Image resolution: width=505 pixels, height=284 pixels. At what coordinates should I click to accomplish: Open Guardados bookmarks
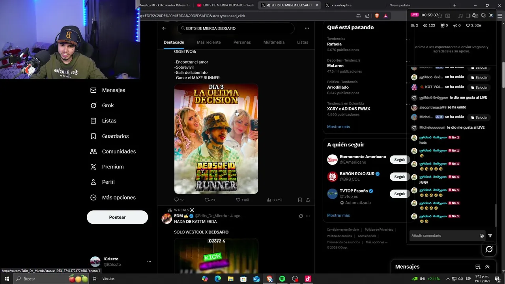110,136
